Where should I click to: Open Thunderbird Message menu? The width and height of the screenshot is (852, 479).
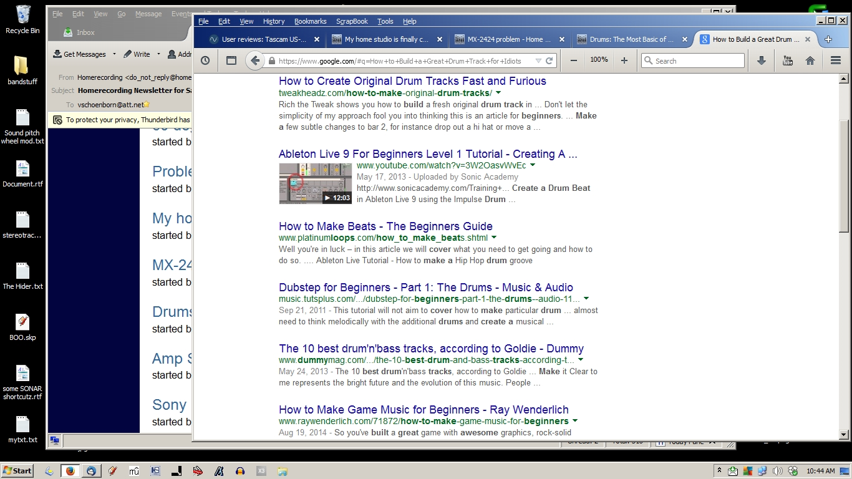tap(148, 14)
